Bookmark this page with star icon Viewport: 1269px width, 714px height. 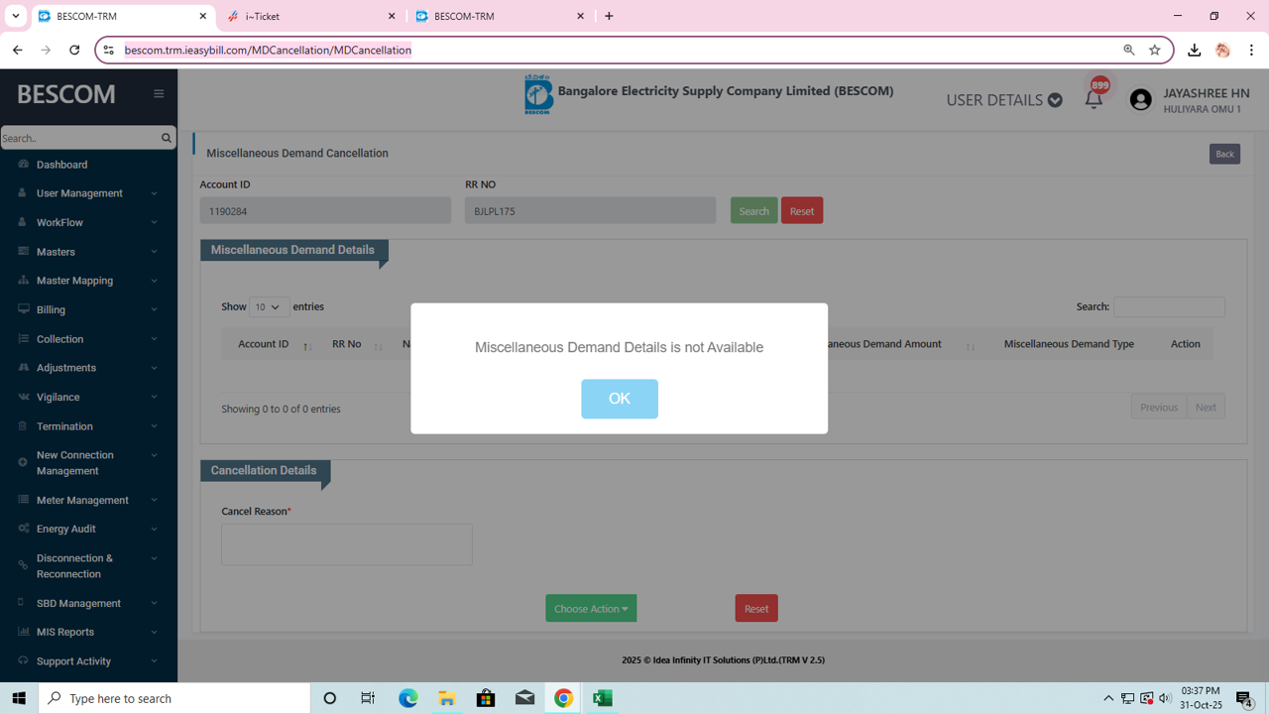[x=1155, y=50]
